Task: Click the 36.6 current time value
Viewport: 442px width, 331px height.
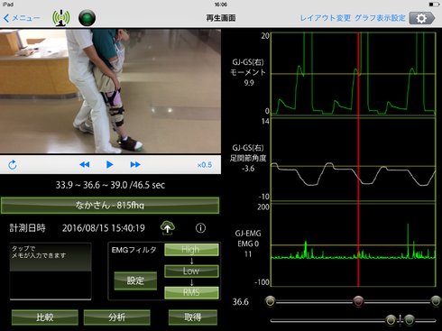Action: coord(241,302)
